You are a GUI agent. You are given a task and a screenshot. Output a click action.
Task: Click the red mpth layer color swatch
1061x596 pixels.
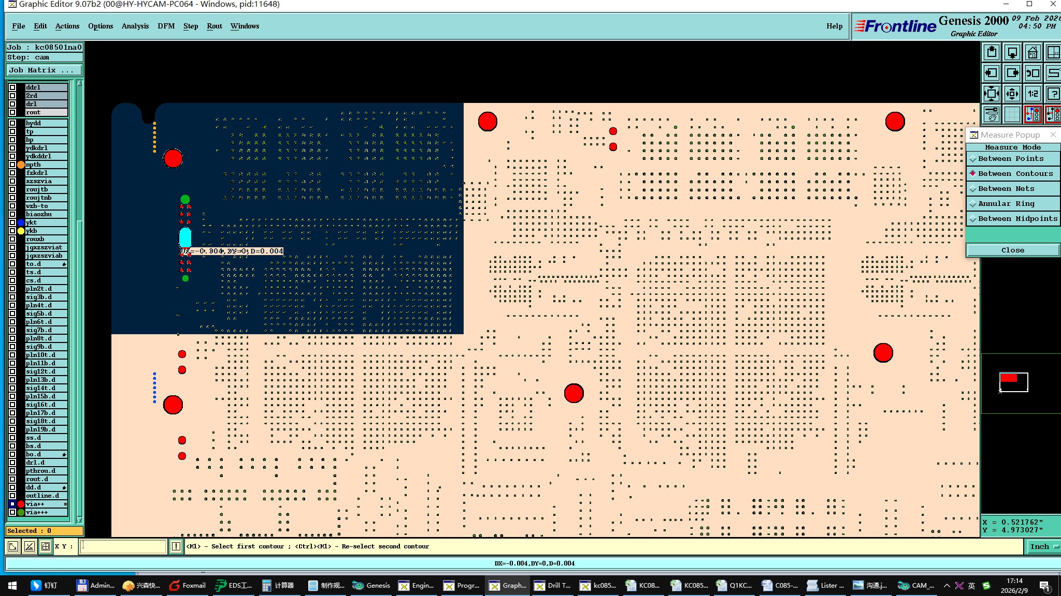pos(21,165)
